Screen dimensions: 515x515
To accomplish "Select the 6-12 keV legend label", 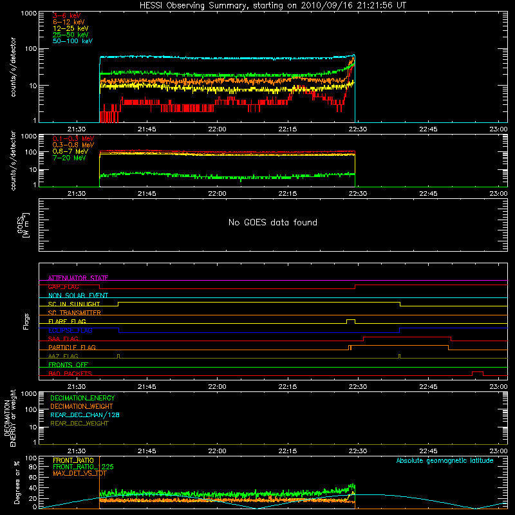I will (x=69, y=22).
